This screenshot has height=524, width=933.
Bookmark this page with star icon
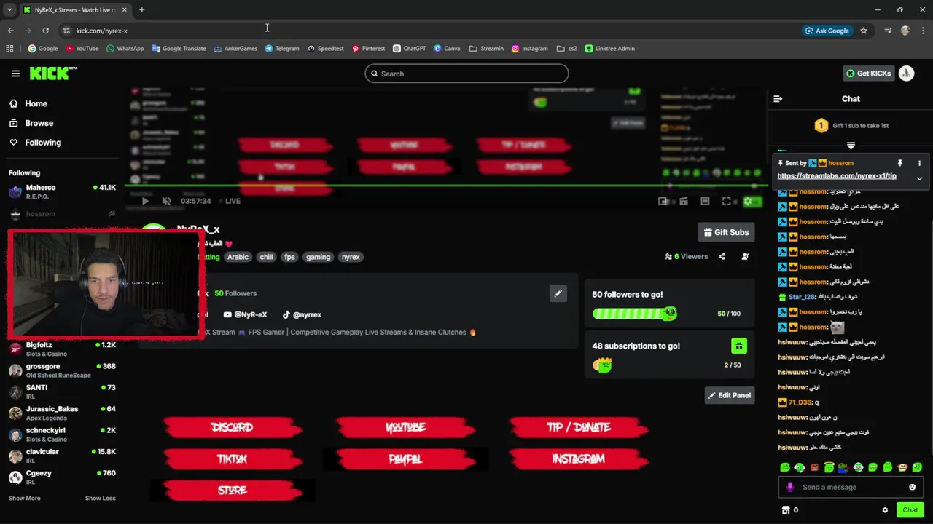point(864,31)
